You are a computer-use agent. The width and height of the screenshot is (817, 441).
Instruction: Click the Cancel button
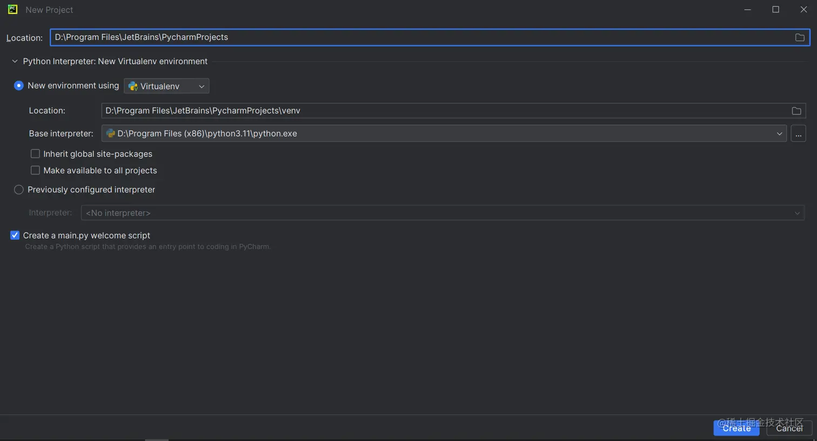pyautogui.click(x=789, y=428)
